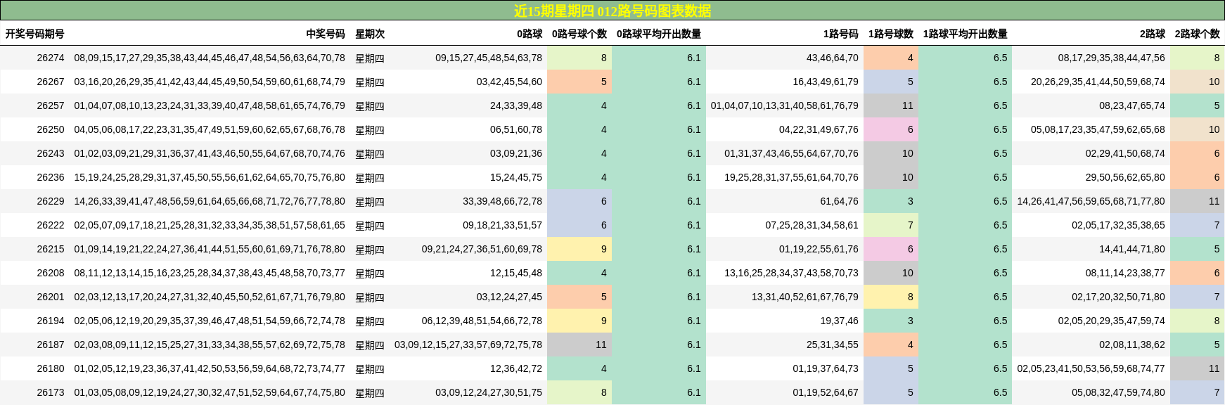Select winning numbers starting 15,19,24,25,28
This screenshot has width=1225, height=405.
[210, 177]
